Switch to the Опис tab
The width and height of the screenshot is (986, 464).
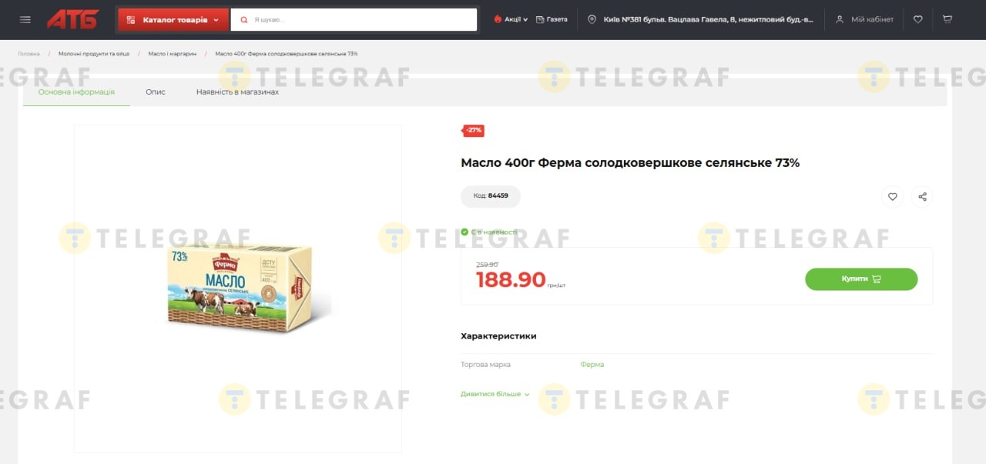pos(156,92)
